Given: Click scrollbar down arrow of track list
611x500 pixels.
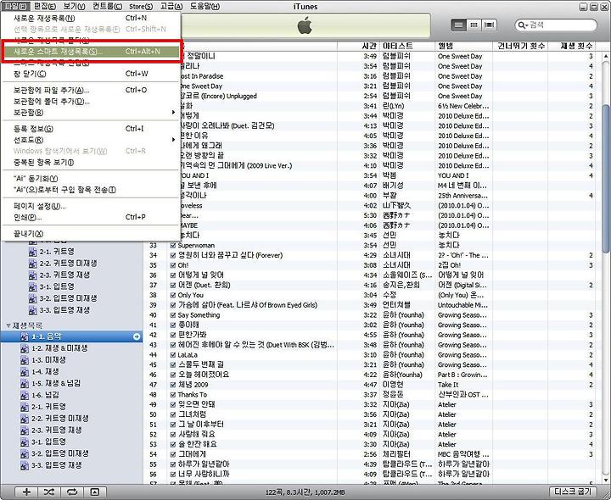Looking at the screenshot, I should pos(606,481).
